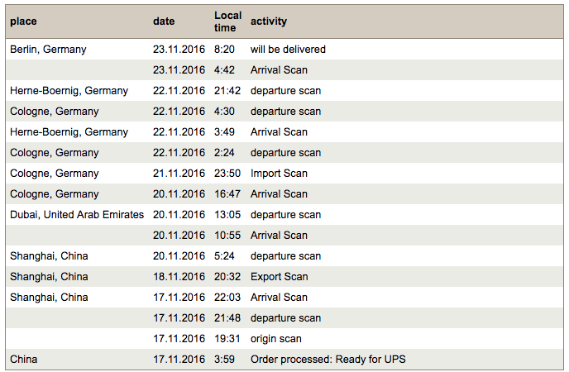Select the "Berlin, Germany" place cell
The width and height of the screenshot is (569, 372).
(48, 50)
